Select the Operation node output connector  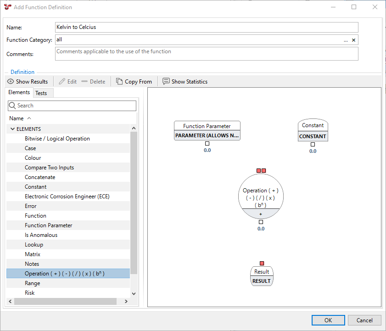(261, 222)
